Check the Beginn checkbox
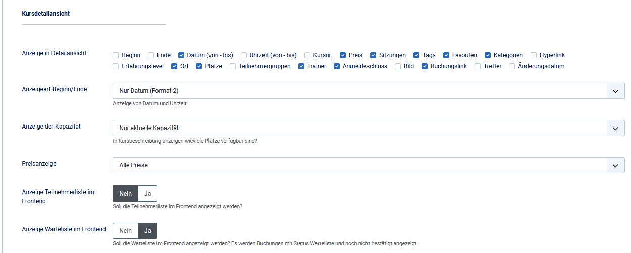This screenshot has height=253, width=631. [116, 55]
